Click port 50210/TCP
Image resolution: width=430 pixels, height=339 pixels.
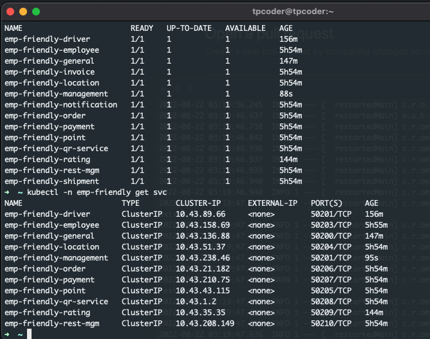click(x=331, y=324)
